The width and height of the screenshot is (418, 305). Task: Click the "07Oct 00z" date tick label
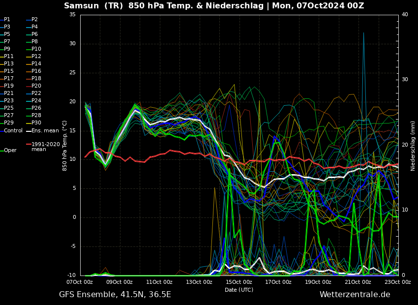click(80, 282)
